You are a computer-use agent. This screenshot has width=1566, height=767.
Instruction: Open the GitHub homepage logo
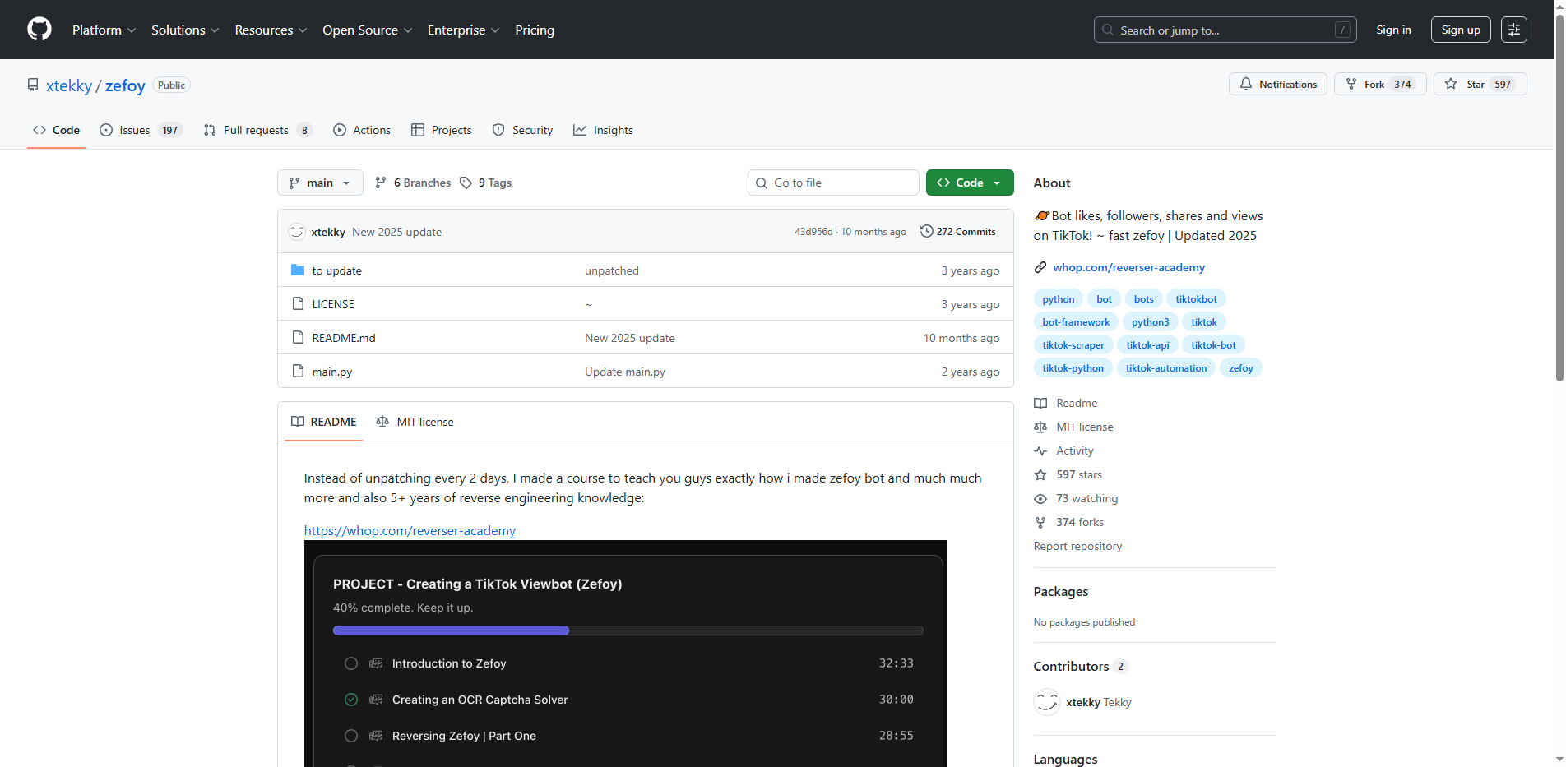[x=39, y=30]
